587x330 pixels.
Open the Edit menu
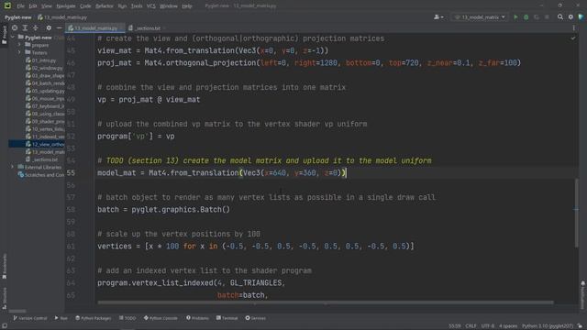point(33,6)
